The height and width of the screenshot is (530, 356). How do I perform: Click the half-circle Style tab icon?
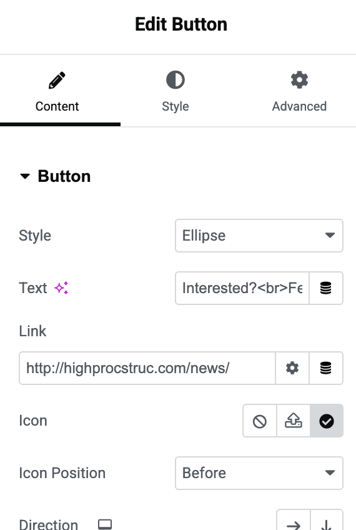click(x=176, y=80)
